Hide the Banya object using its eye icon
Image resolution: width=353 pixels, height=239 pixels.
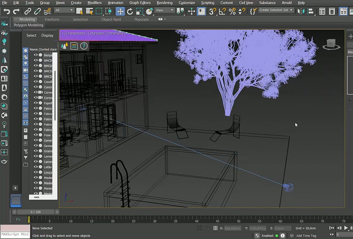[36, 55]
